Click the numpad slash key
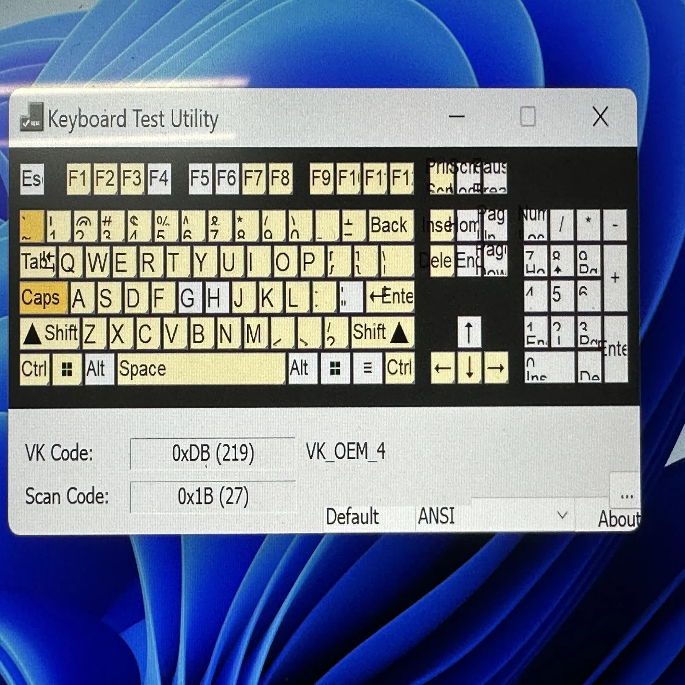 point(561,225)
